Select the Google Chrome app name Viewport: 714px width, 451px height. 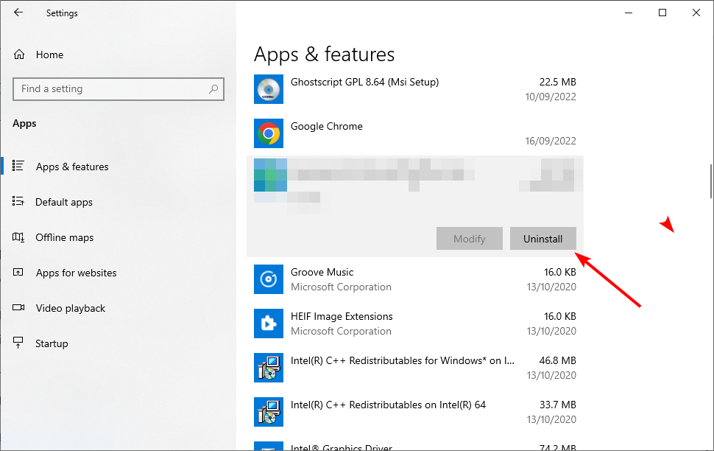(327, 126)
